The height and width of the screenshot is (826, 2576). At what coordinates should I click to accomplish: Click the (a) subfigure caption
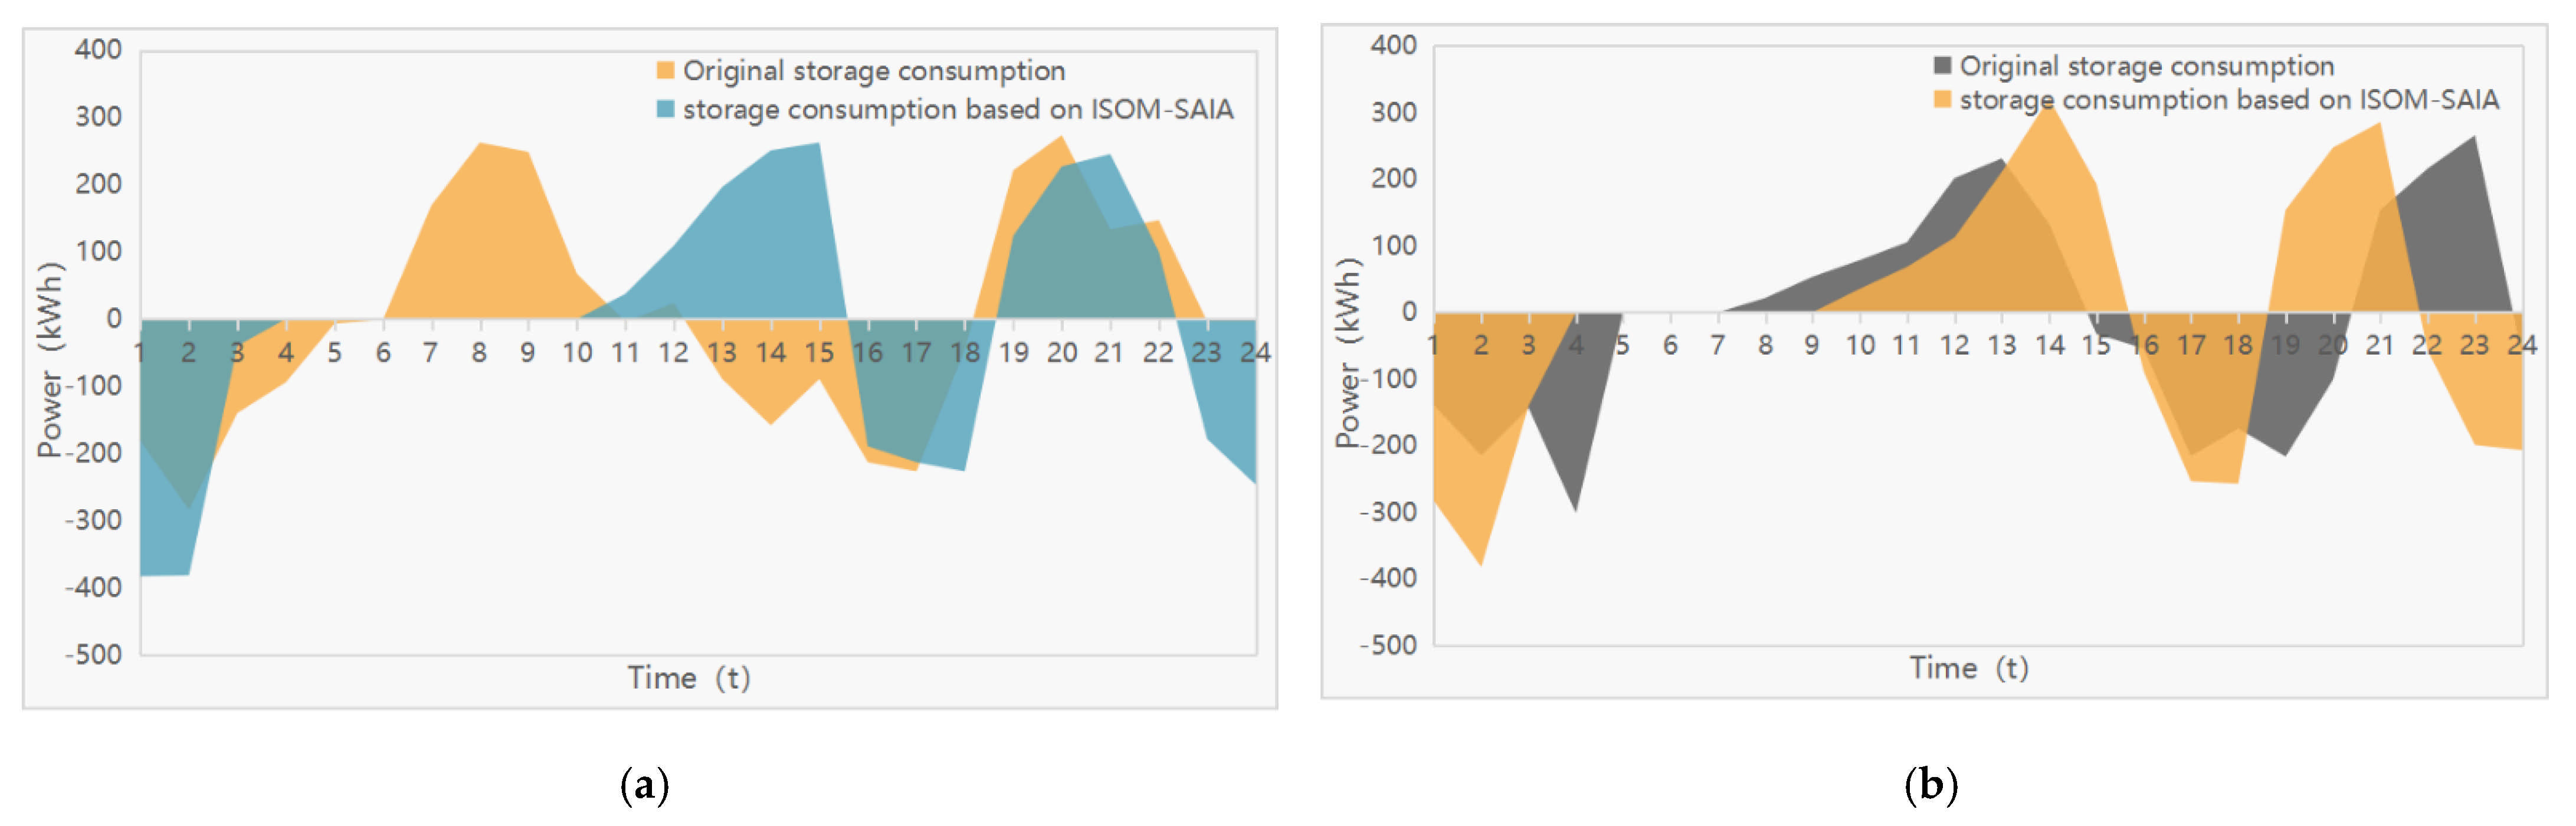pos(644,785)
